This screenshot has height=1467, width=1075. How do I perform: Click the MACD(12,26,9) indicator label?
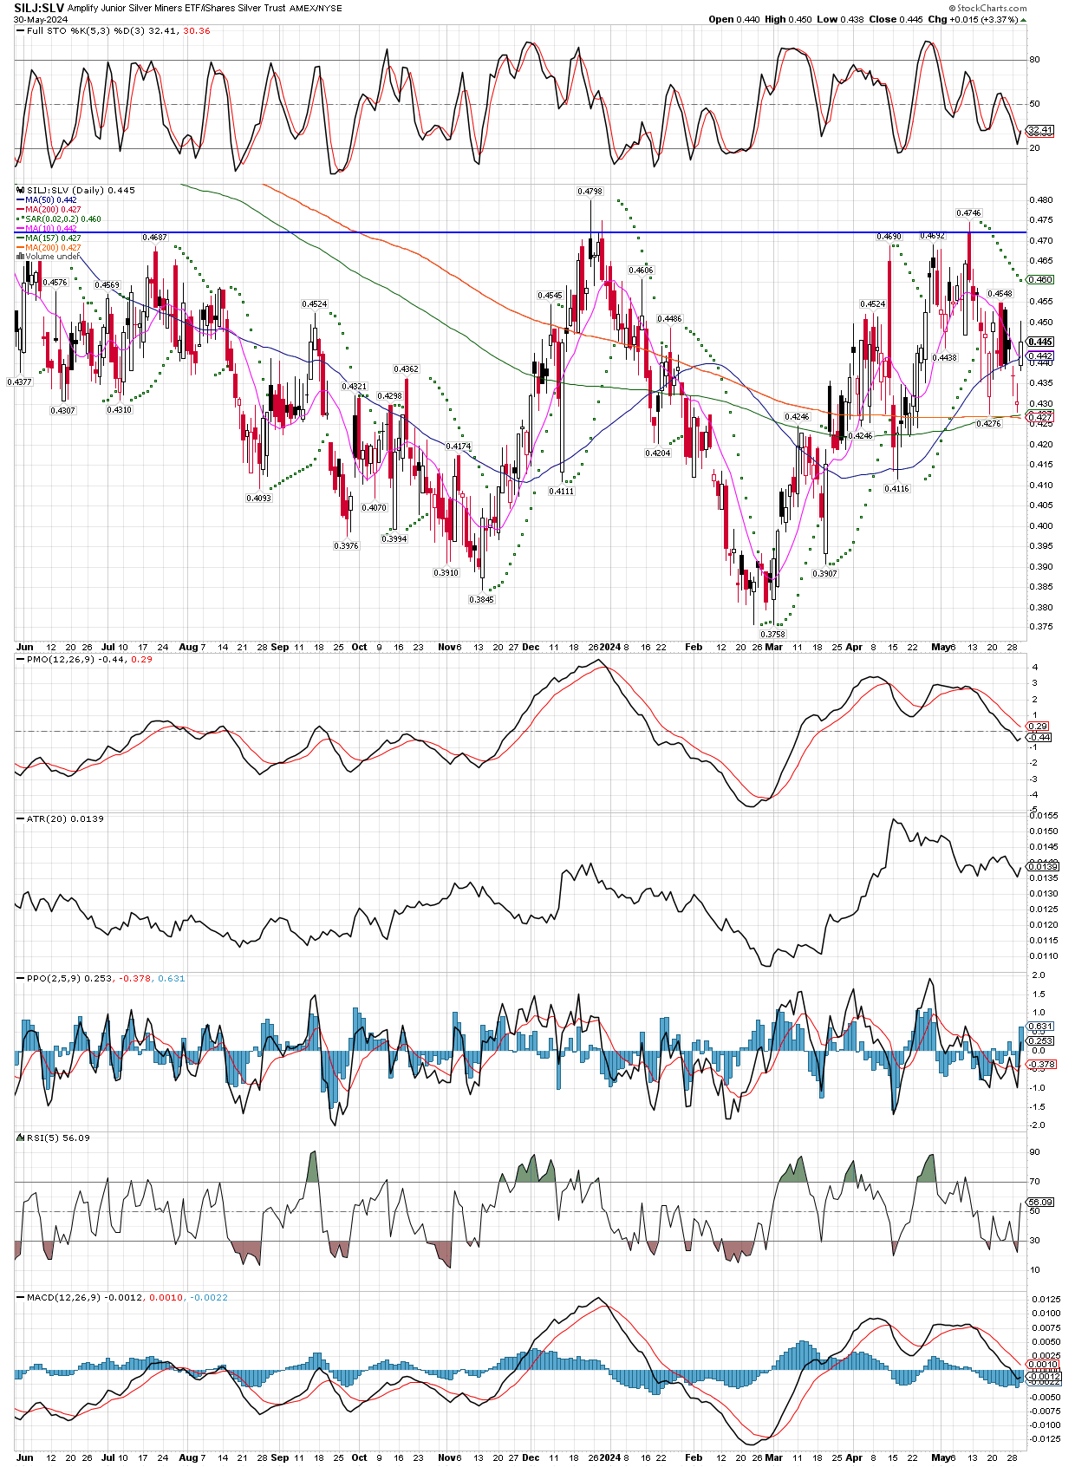coord(127,1298)
